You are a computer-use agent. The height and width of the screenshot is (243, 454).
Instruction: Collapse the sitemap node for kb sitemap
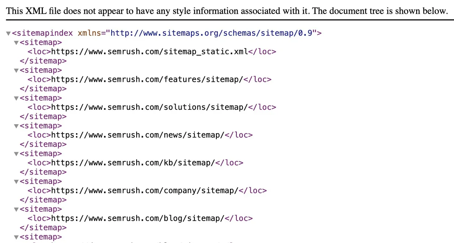click(x=16, y=154)
